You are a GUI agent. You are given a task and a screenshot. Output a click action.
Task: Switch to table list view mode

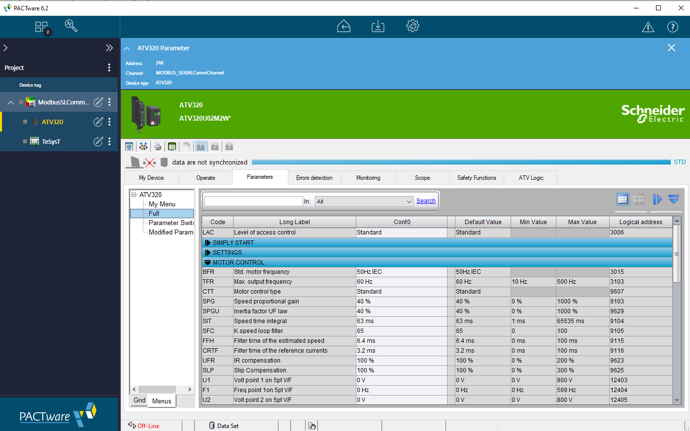coord(622,199)
